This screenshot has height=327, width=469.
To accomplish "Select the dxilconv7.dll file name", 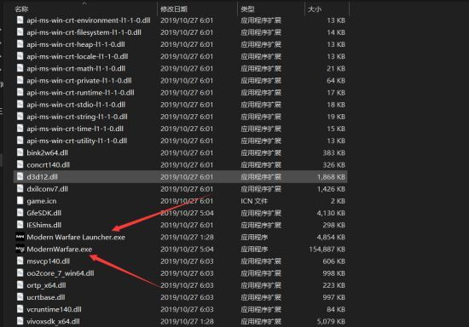I will point(47,189).
